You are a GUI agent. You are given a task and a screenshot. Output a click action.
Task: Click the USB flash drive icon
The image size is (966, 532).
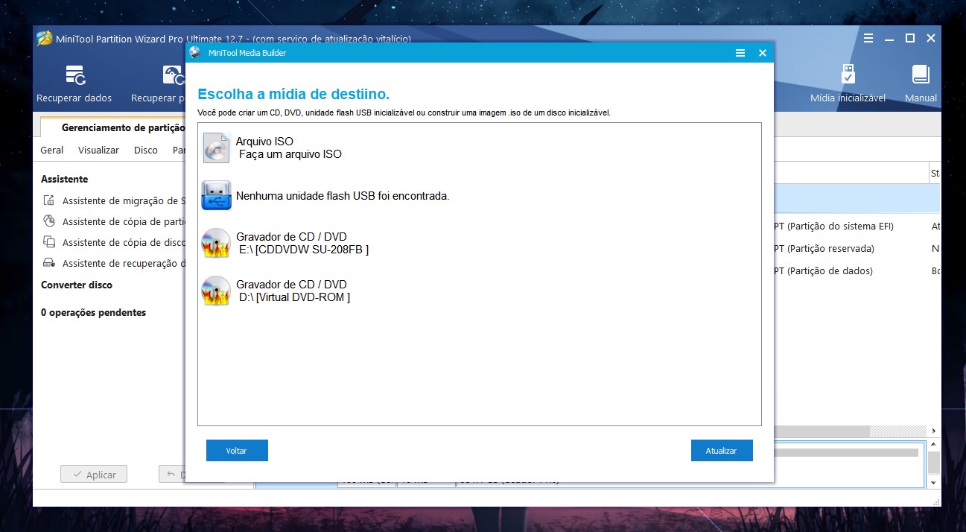pyautogui.click(x=216, y=196)
